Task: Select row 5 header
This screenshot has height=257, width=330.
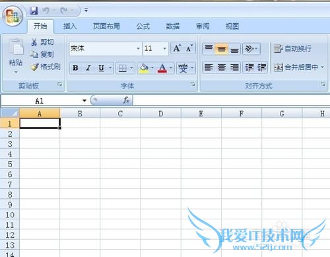Action: [10, 164]
